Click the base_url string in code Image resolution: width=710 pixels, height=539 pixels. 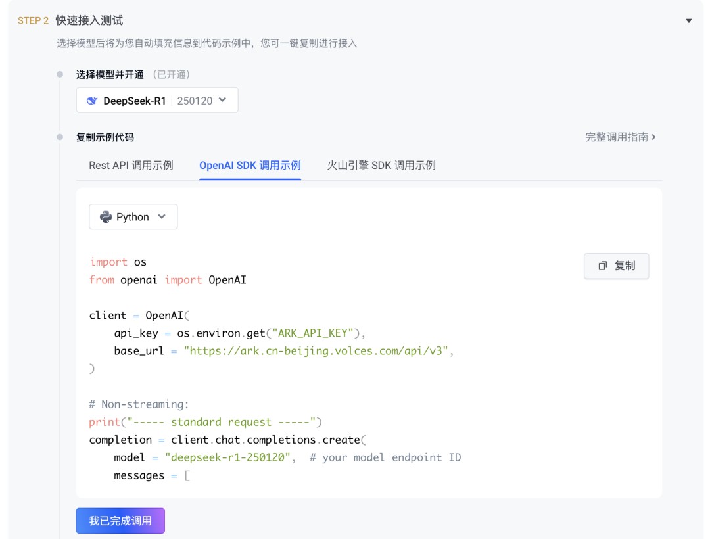coord(318,351)
